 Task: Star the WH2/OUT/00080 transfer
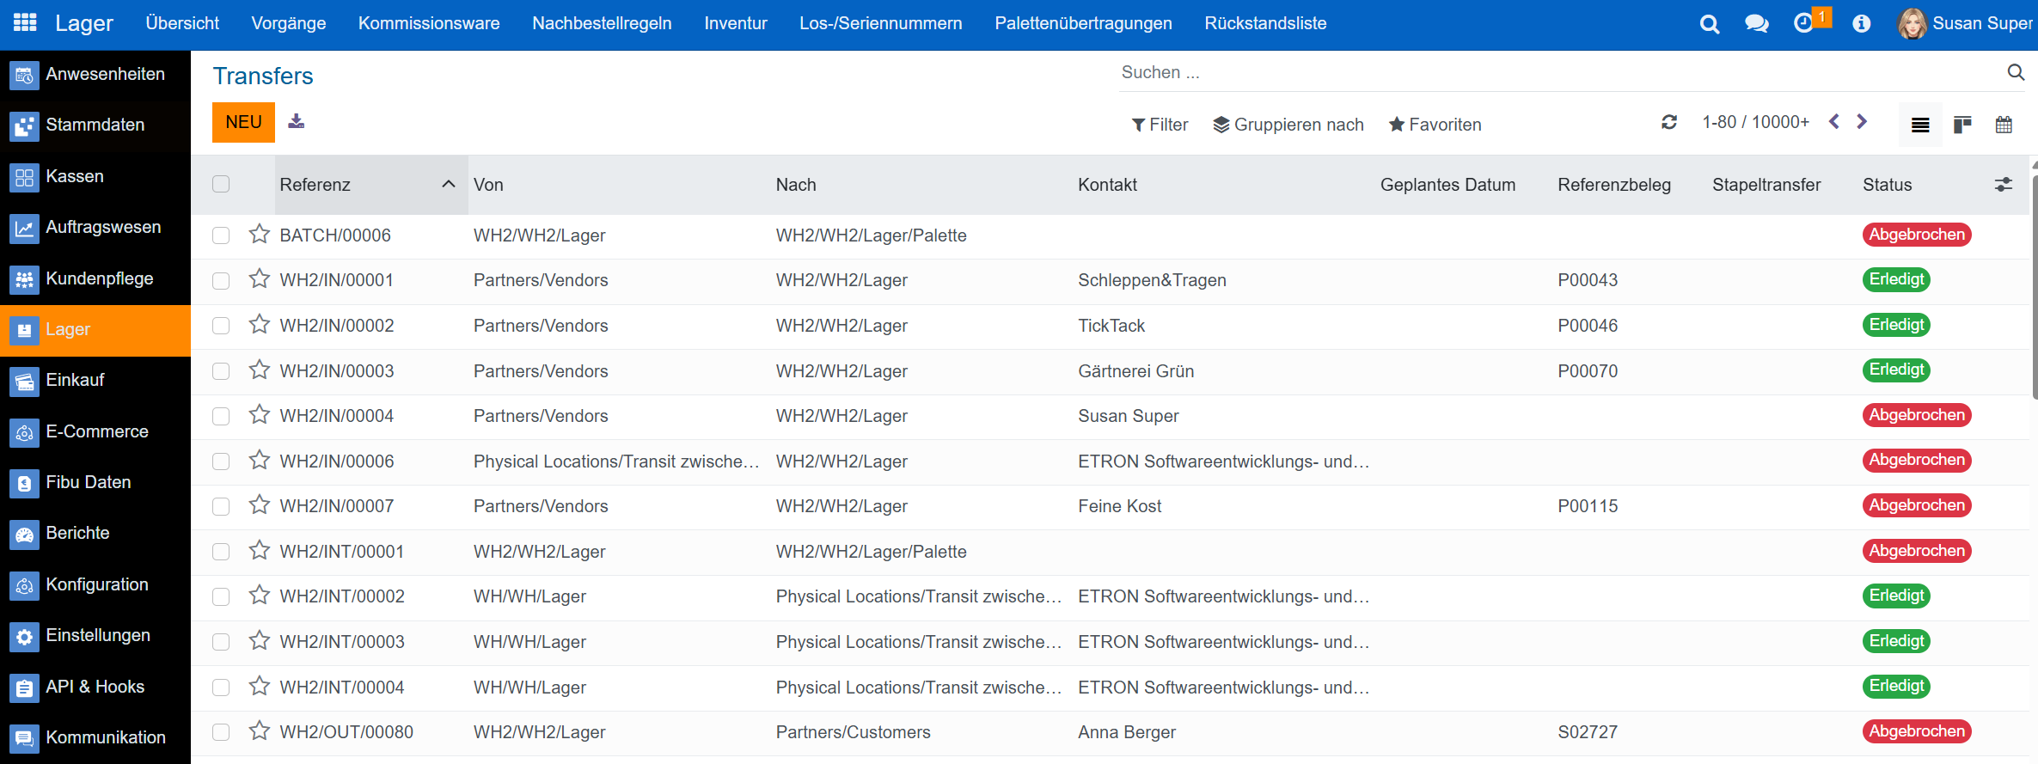pyautogui.click(x=260, y=730)
